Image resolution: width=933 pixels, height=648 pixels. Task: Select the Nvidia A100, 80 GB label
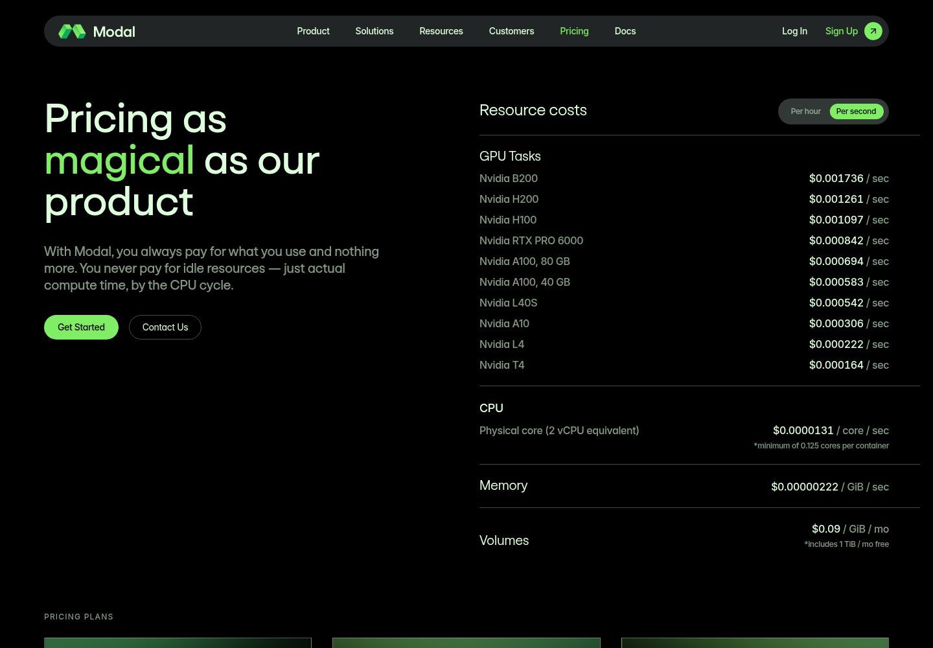click(525, 261)
